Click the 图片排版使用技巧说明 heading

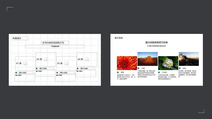pos(156,43)
